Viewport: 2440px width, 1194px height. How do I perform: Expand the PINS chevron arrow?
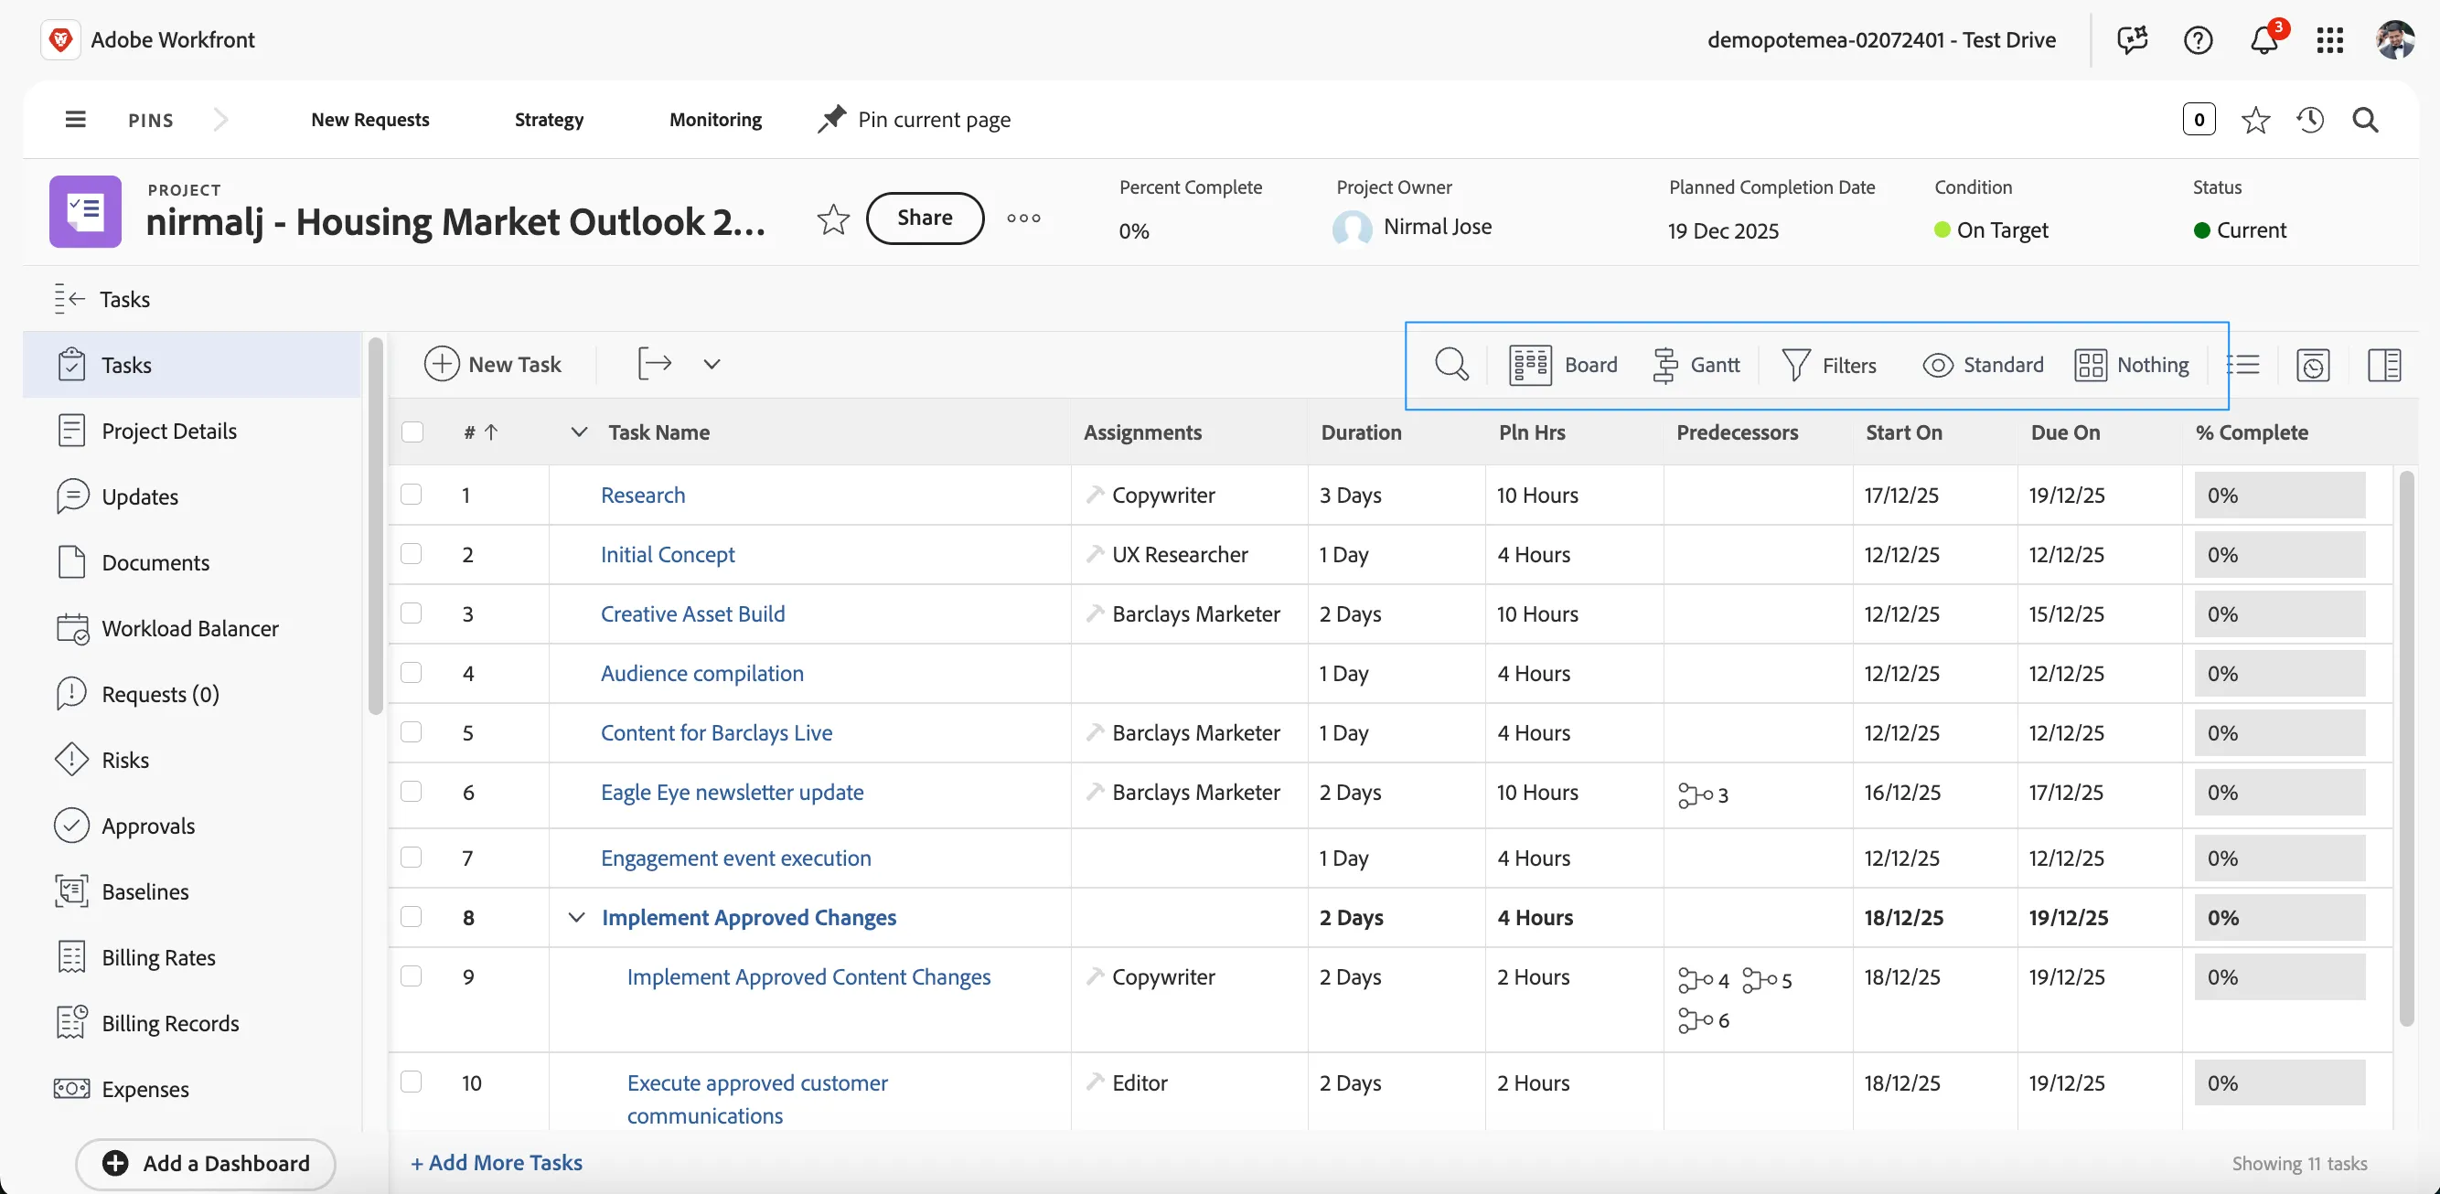click(x=220, y=119)
